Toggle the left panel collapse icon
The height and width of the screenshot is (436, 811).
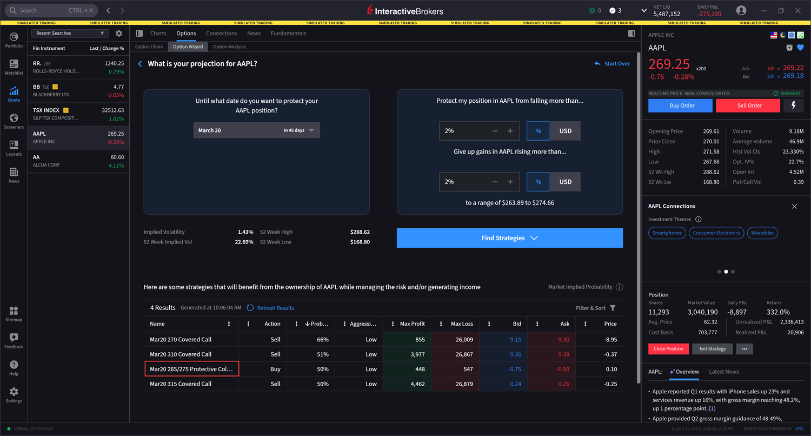tap(139, 34)
